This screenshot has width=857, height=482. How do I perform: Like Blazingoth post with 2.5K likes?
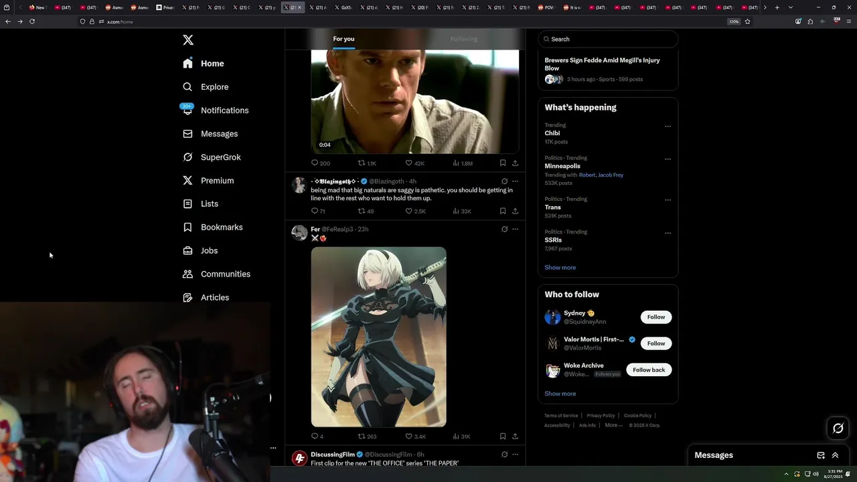pyautogui.click(x=415, y=212)
